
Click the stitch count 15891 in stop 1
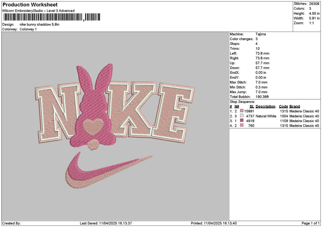[x=249, y=111]
